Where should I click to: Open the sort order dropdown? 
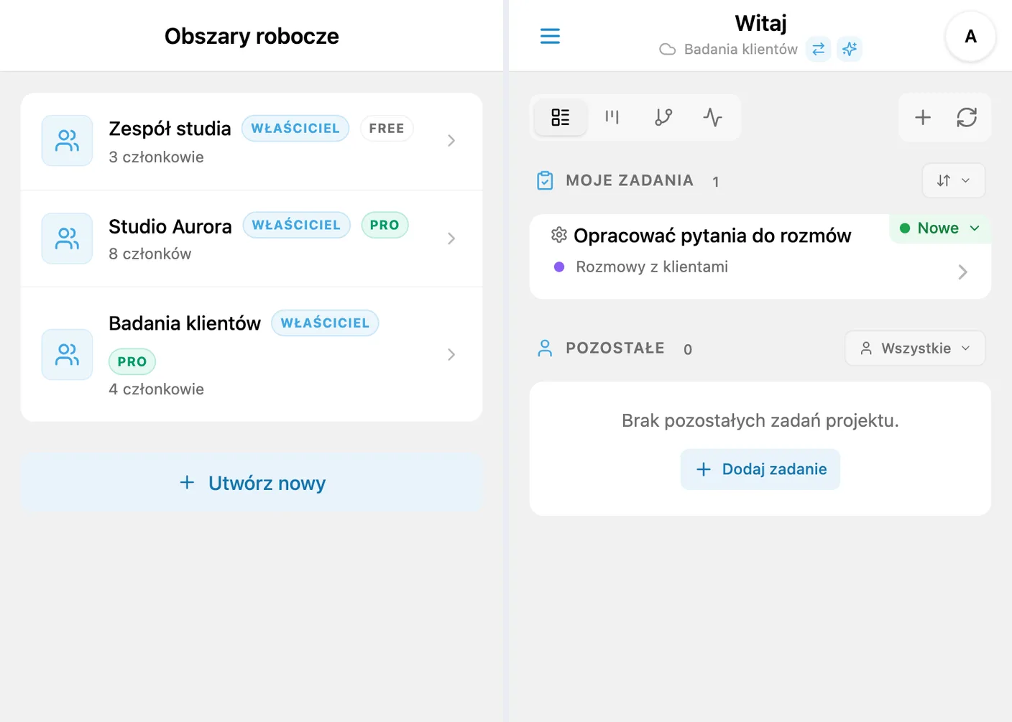click(x=954, y=180)
